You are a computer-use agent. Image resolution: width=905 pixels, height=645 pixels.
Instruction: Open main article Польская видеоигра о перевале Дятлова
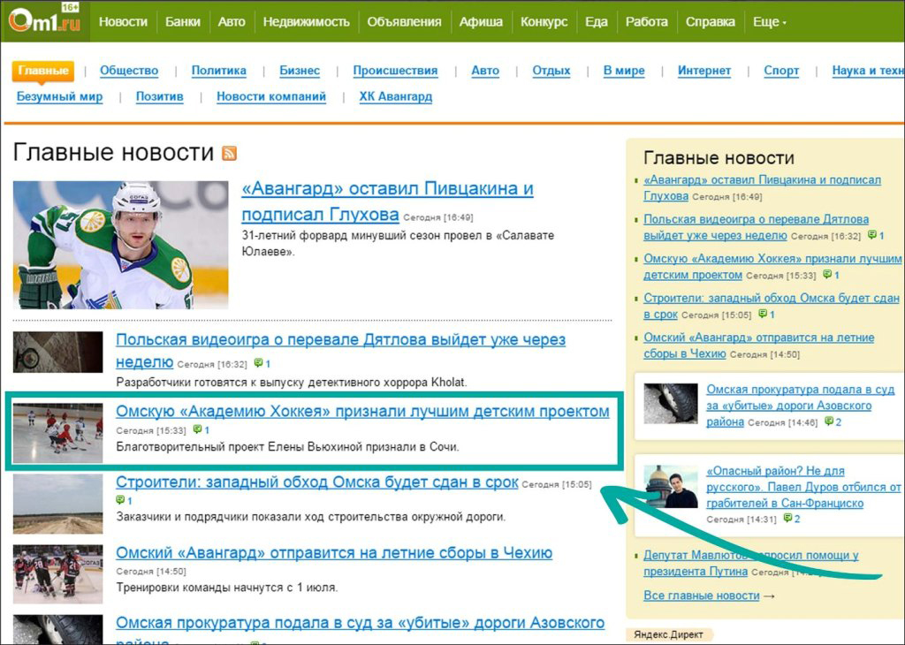point(340,350)
